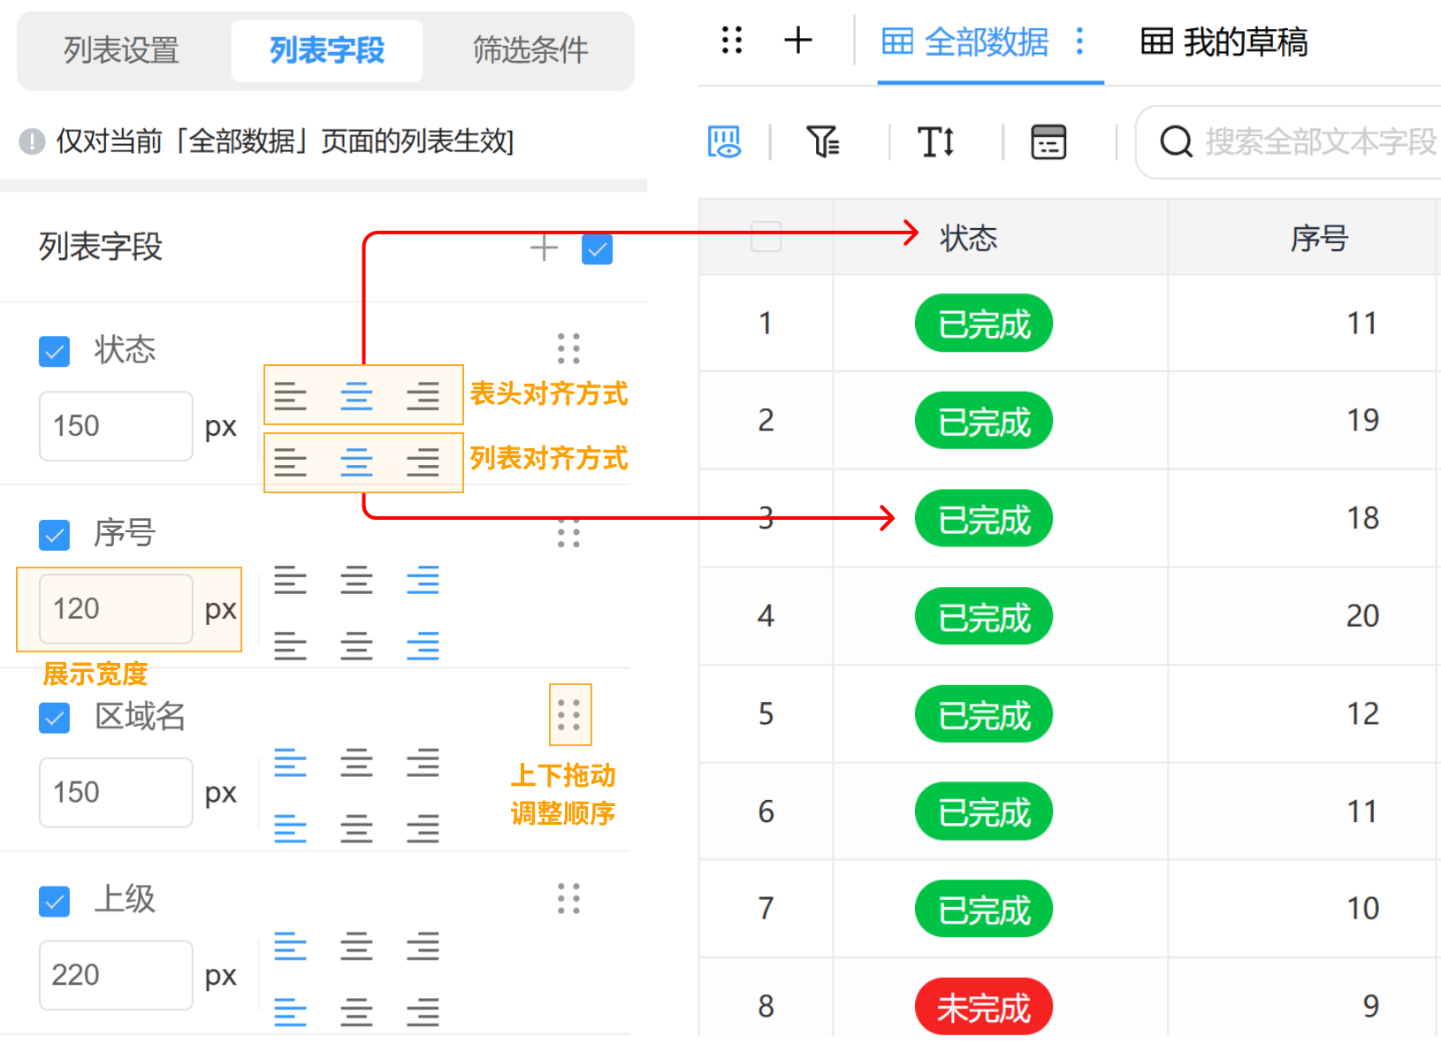Image resolution: width=1441 pixels, height=1044 pixels.
Task: Toggle the select-all checkbox in table header
Action: point(766,237)
